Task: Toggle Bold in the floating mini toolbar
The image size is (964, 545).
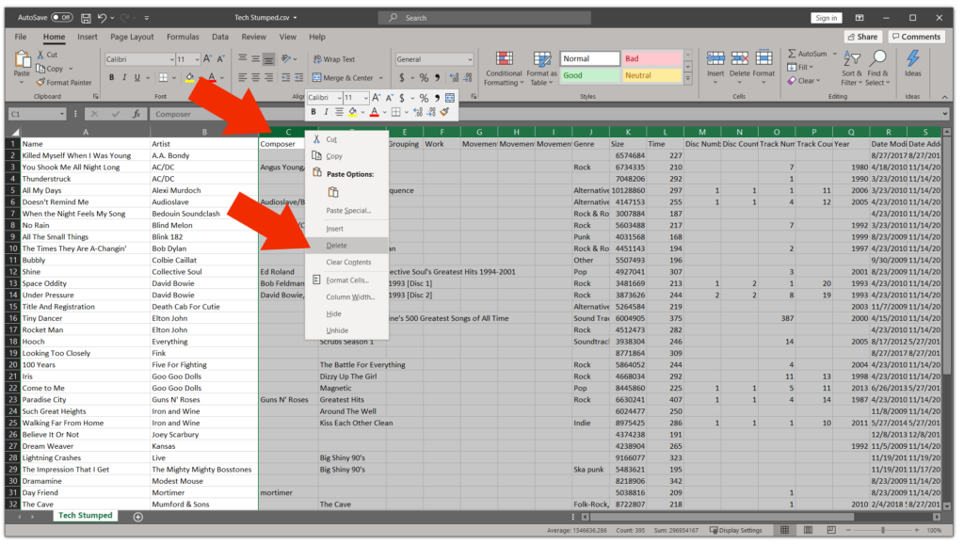Action: (x=313, y=112)
